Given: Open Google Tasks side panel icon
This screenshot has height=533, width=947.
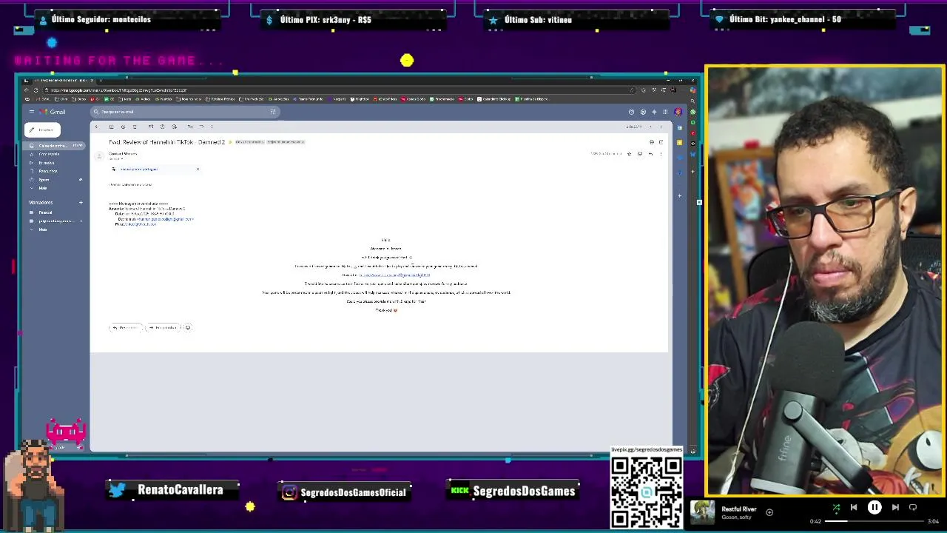Looking at the screenshot, I should (680, 158).
